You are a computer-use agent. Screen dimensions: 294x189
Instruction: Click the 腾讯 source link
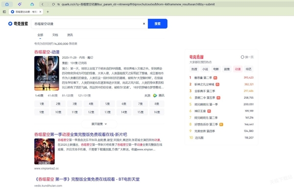tap(161, 95)
